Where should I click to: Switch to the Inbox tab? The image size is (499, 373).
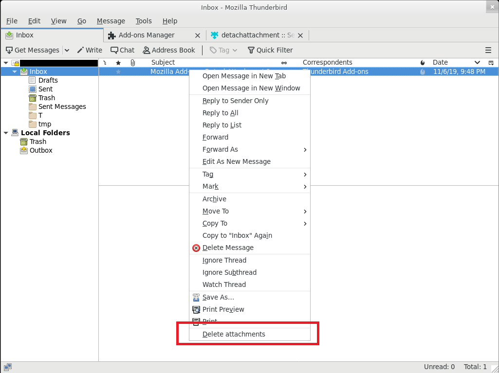pos(52,36)
